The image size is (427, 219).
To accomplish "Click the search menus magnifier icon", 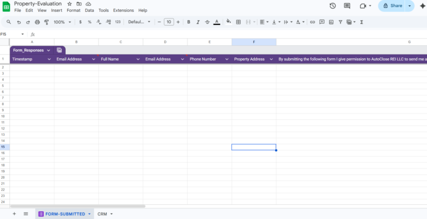I will 9,22.
